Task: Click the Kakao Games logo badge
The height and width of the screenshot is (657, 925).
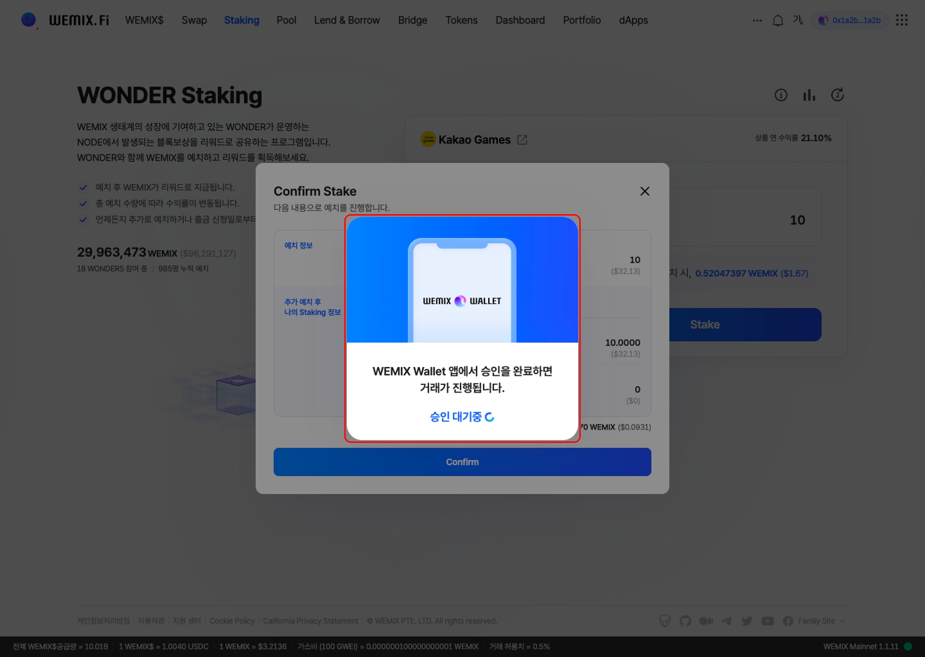Action: click(x=428, y=140)
